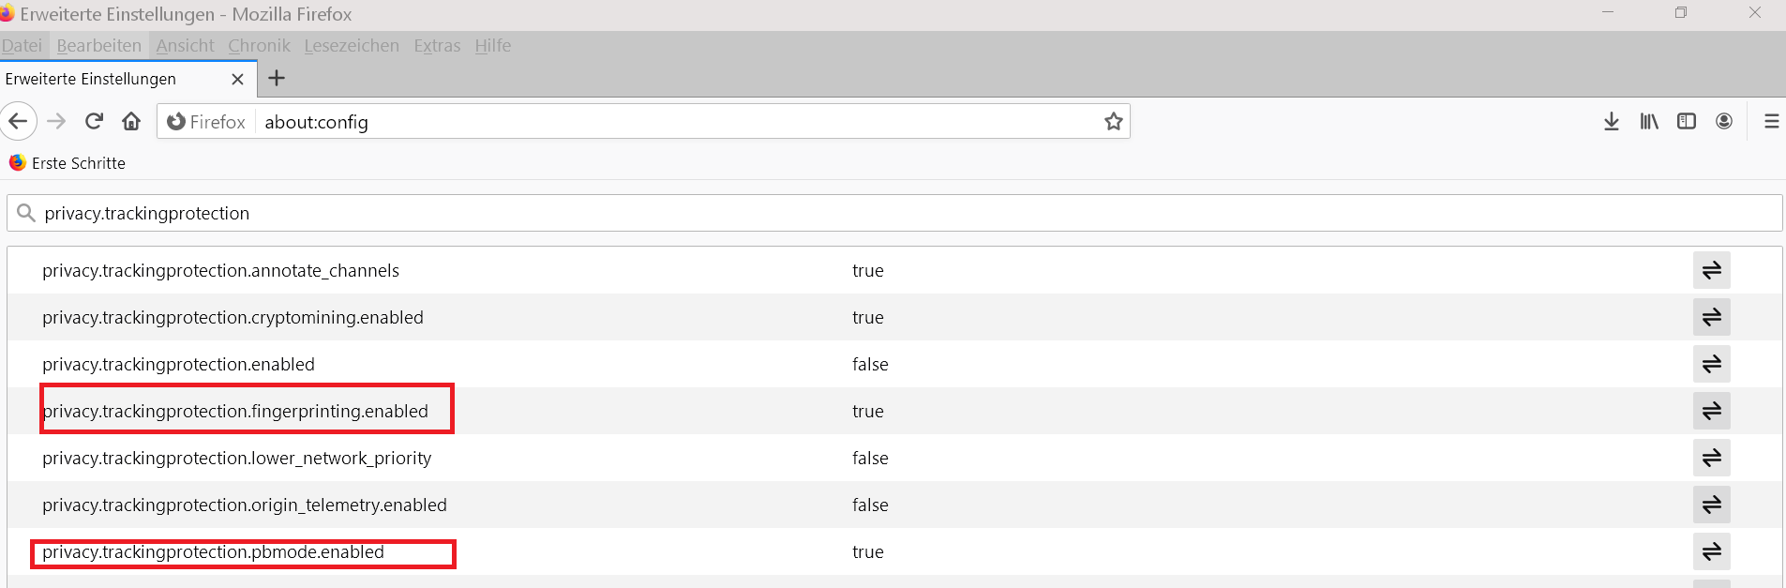Open a new tab
The image size is (1786, 588).
(277, 79)
